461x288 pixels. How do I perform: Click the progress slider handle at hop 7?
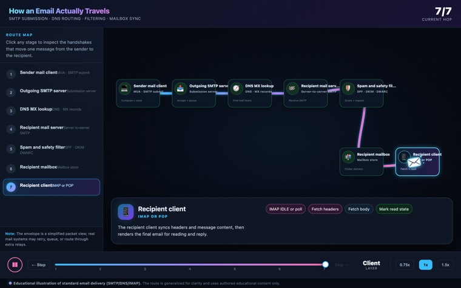(x=325, y=264)
